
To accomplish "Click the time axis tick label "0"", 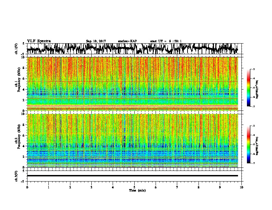I will 27,187.
